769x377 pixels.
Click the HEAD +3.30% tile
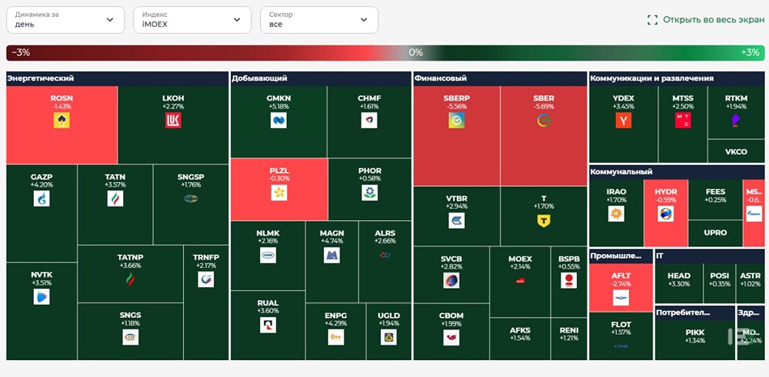click(679, 283)
